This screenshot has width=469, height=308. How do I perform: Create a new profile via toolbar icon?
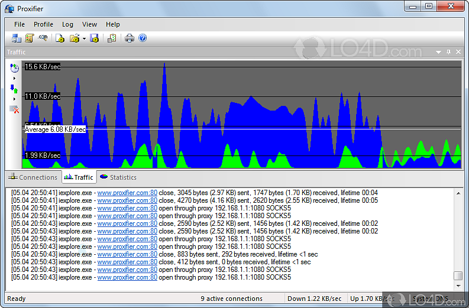tap(60, 38)
